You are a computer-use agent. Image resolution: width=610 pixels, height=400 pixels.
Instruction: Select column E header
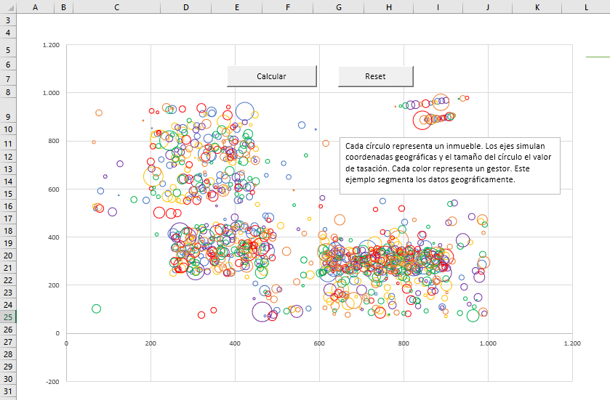tap(237, 7)
